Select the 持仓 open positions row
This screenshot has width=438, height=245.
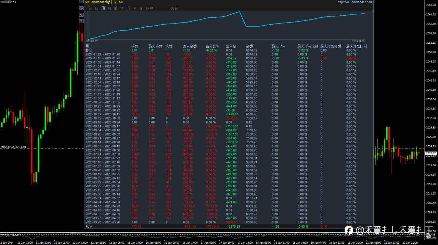pyautogui.click(x=229, y=50)
